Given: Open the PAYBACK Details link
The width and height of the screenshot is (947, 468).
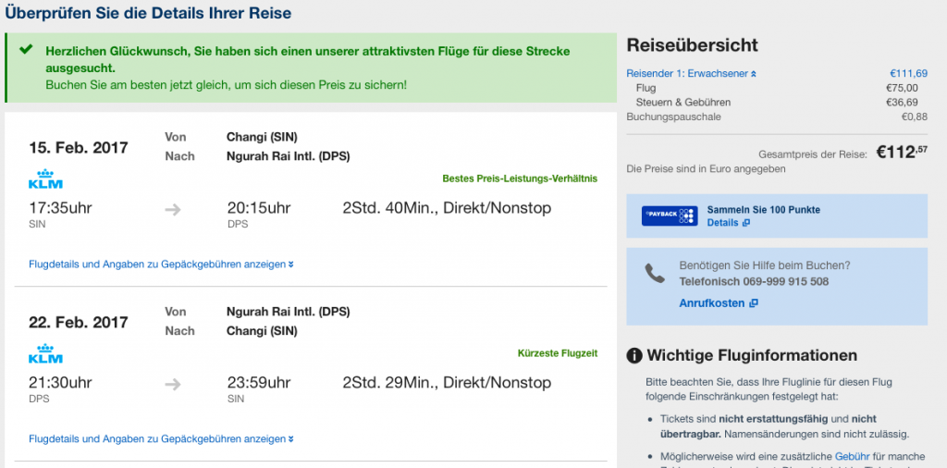Looking at the screenshot, I should tap(722, 223).
